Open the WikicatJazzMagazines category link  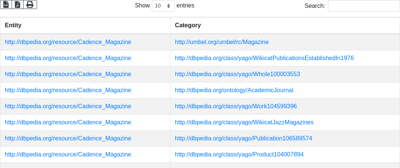click(244, 122)
